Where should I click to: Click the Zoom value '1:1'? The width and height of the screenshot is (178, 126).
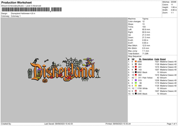[172, 12]
